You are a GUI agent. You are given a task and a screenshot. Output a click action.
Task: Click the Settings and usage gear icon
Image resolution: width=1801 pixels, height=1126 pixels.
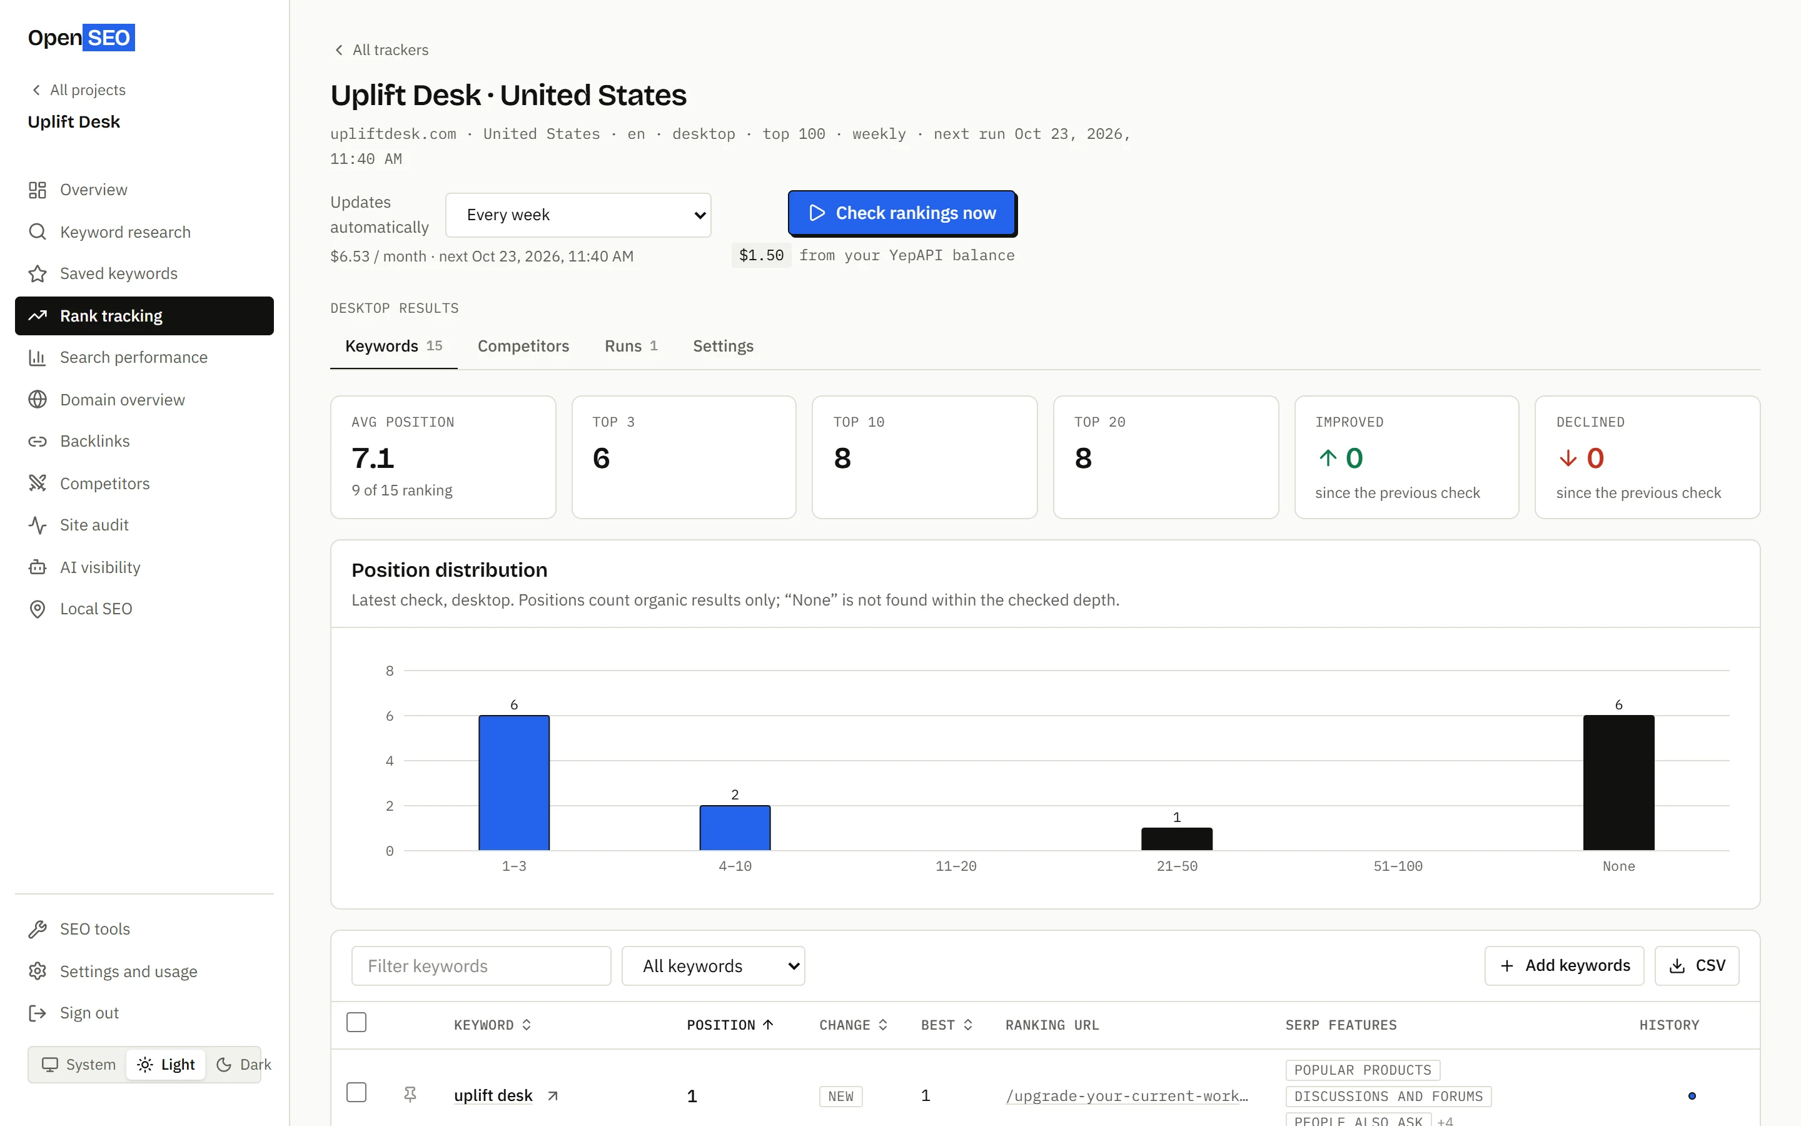tap(38, 971)
